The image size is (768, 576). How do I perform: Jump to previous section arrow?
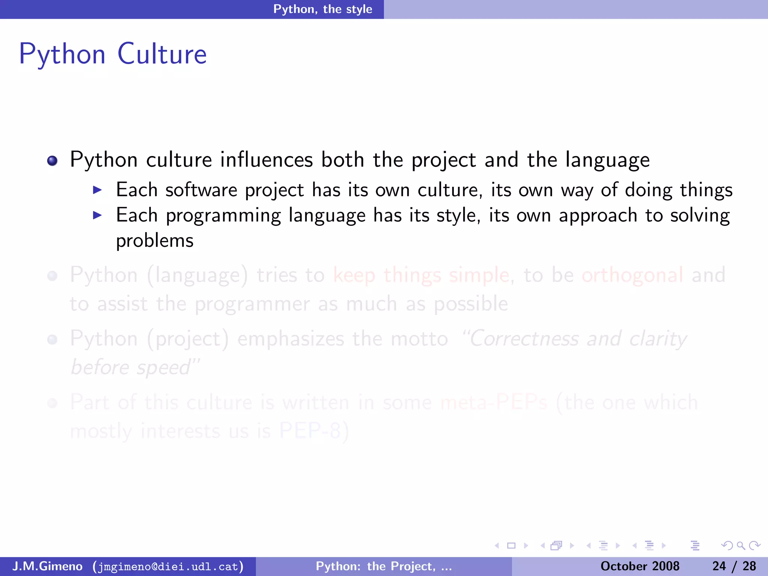634,546
